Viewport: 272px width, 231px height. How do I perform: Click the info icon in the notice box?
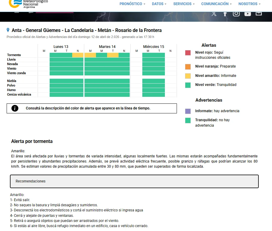[15, 108]
